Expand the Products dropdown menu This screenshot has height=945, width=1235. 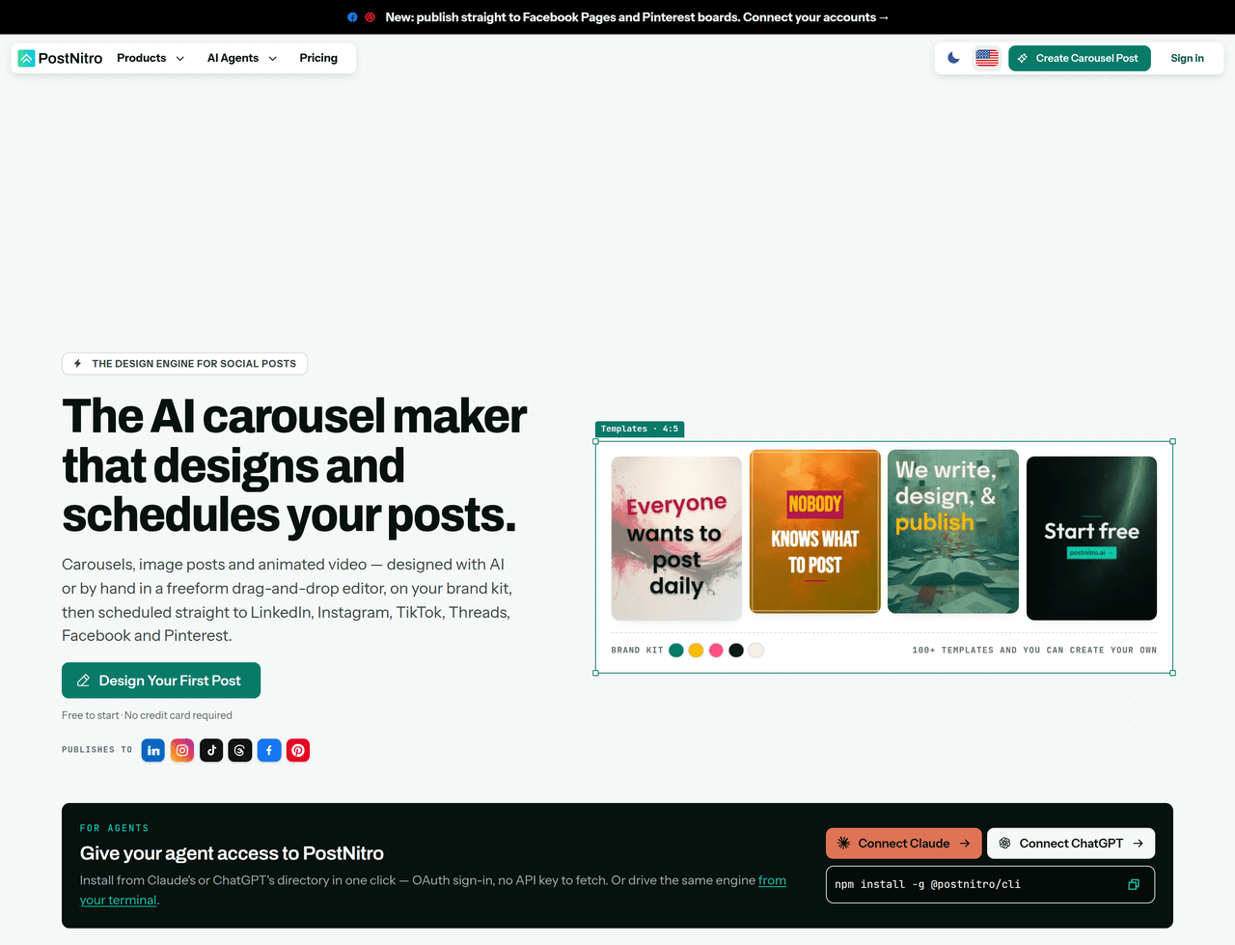(151, 58)
